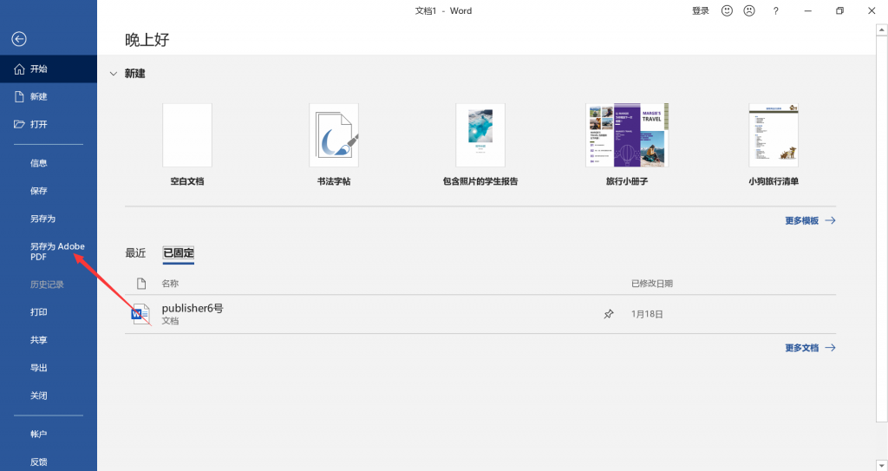Select the 已固定 tab
888x471 pixels.
pyautogui.click(x=179, y=252)
